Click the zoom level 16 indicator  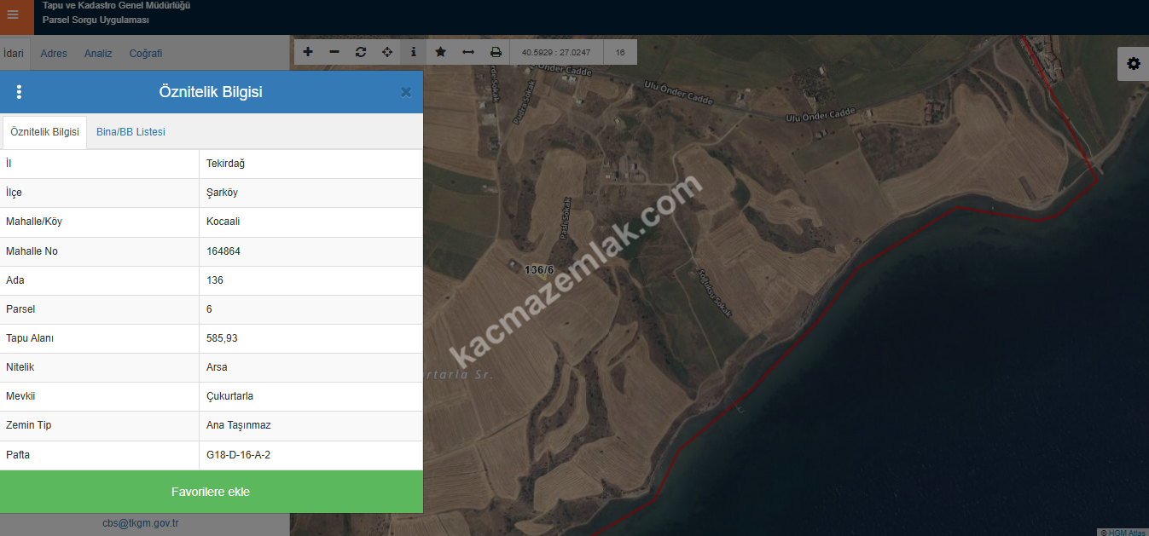(620, 53)
